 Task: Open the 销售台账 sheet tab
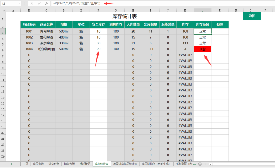[69, 164]
